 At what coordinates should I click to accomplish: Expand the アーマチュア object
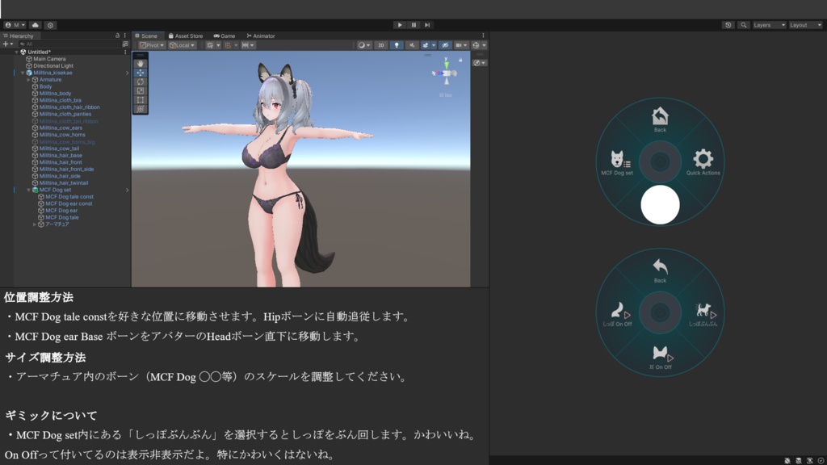click(35, 224)
